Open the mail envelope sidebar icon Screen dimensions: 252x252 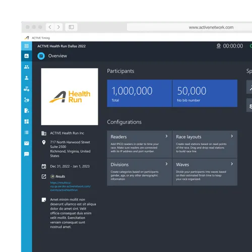point(27,143)
